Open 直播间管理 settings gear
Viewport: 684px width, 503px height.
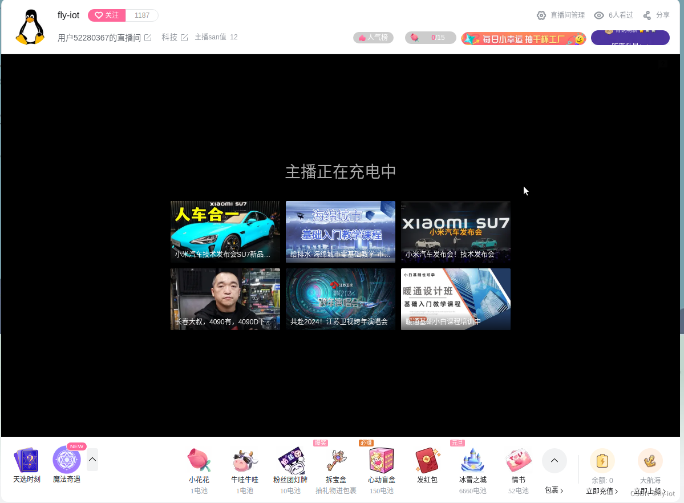coord(541,15)
